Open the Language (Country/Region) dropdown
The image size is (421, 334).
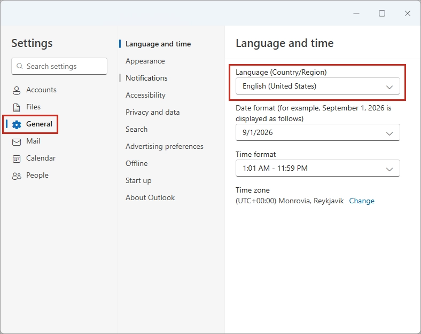coord(317,86)
